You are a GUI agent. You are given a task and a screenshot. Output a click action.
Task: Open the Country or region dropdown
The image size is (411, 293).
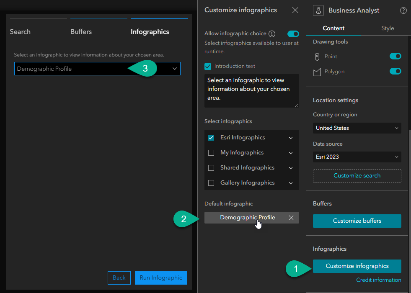[x=357, y=128]
